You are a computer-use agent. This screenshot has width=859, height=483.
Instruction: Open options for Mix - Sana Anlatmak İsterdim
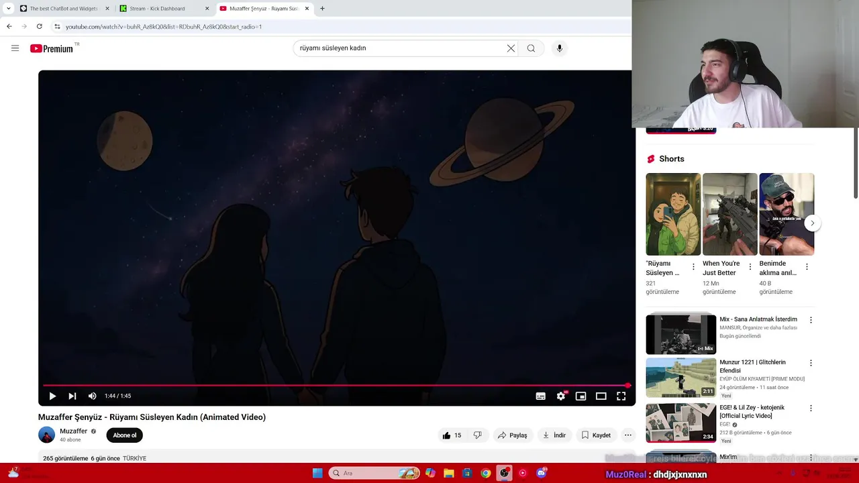point(811,320)
